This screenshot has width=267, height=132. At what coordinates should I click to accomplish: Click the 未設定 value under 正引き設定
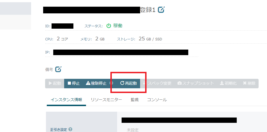(133, 130)
